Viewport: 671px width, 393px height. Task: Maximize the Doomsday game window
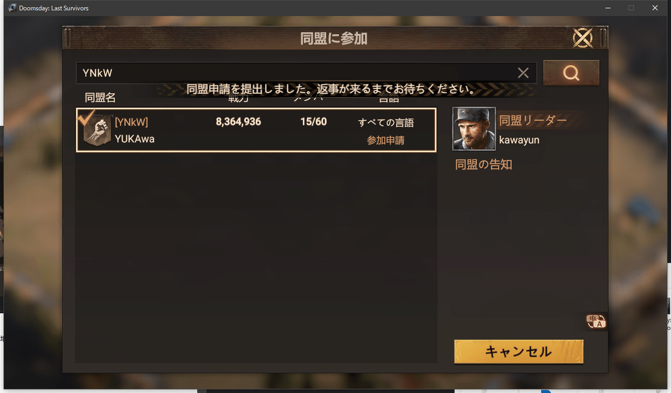[x=631, y=8]
